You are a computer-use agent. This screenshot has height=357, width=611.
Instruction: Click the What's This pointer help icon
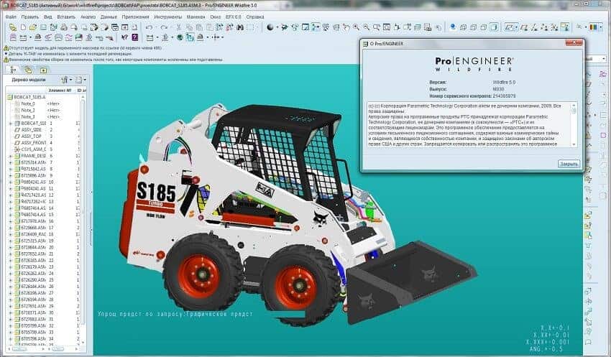pos(124,37)
